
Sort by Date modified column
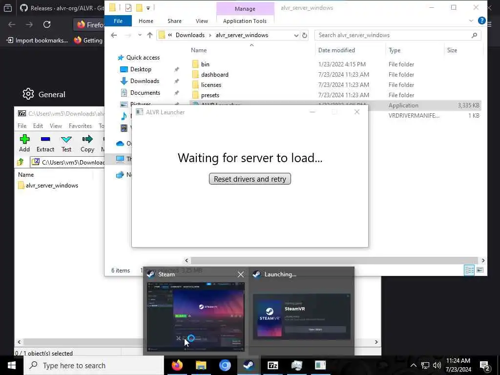336,50
